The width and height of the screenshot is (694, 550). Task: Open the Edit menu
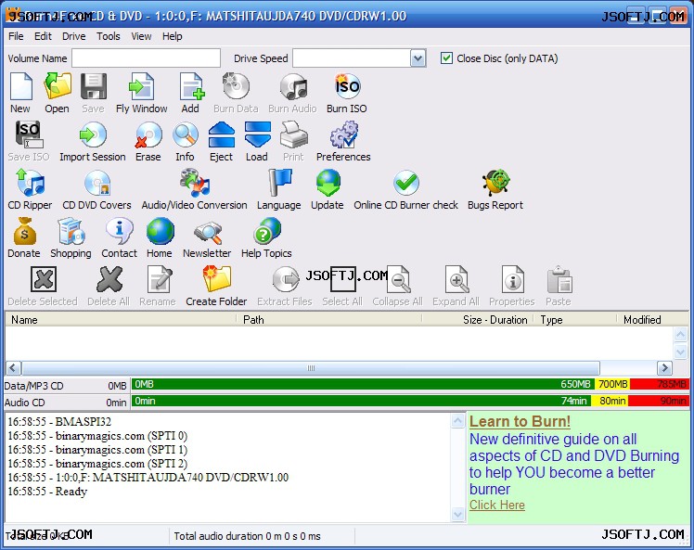(43, 36)
